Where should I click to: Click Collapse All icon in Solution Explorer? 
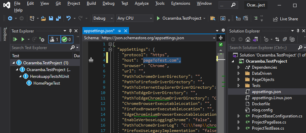285,39
